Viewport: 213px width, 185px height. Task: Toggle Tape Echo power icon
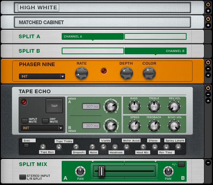click(x=208, y=88)
